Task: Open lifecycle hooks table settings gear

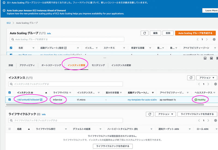Action: pyautogui.click(x=216, y=120)
